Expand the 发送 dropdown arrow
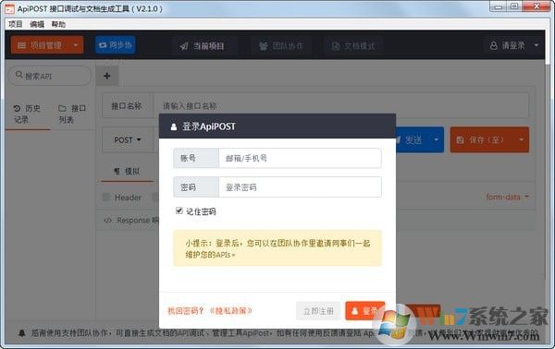Viewport: 555px width, 349px height. [x=436, y=140]
